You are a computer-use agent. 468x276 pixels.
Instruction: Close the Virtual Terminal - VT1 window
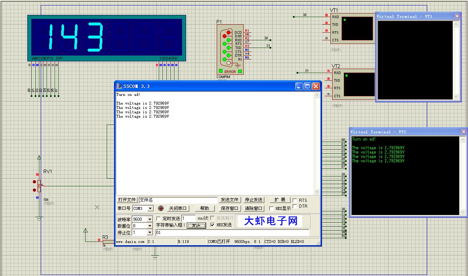point(457,16)
